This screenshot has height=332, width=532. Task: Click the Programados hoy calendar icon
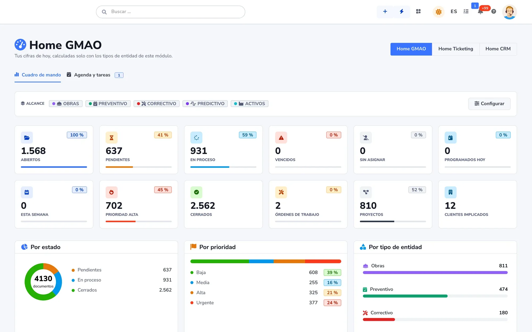pyautogui.click(x=451, y=138)
